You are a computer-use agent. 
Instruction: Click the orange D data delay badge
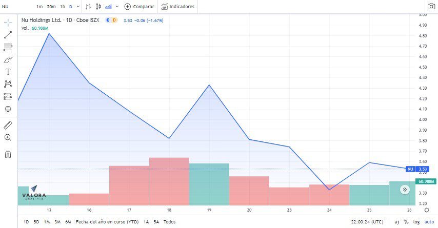tap(114, 20)
